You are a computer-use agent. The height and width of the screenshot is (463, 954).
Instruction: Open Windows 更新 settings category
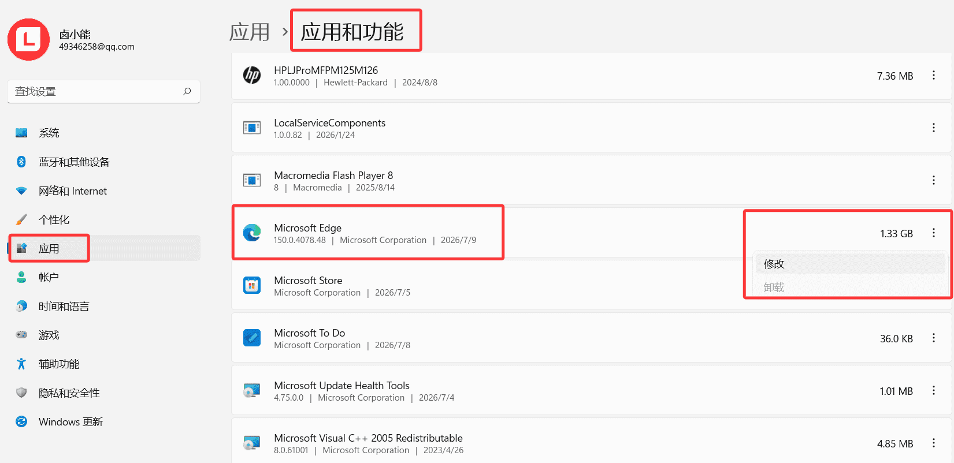tap(104, 421)
